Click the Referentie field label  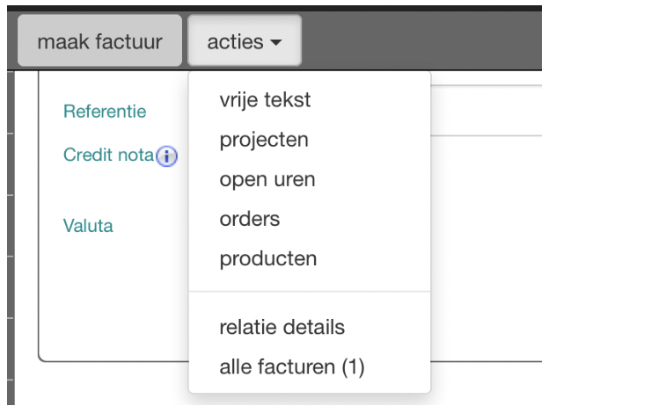[x=105, y=112]
